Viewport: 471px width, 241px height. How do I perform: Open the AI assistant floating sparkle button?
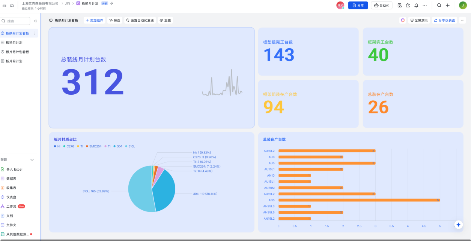coord(458,225)
